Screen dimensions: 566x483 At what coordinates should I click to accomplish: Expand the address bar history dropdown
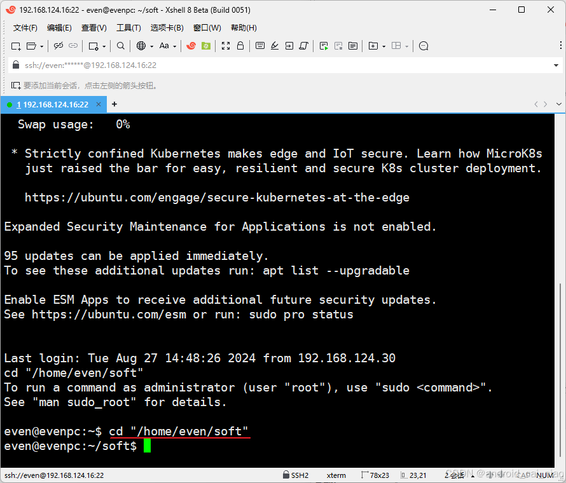(x=556, y=65)
